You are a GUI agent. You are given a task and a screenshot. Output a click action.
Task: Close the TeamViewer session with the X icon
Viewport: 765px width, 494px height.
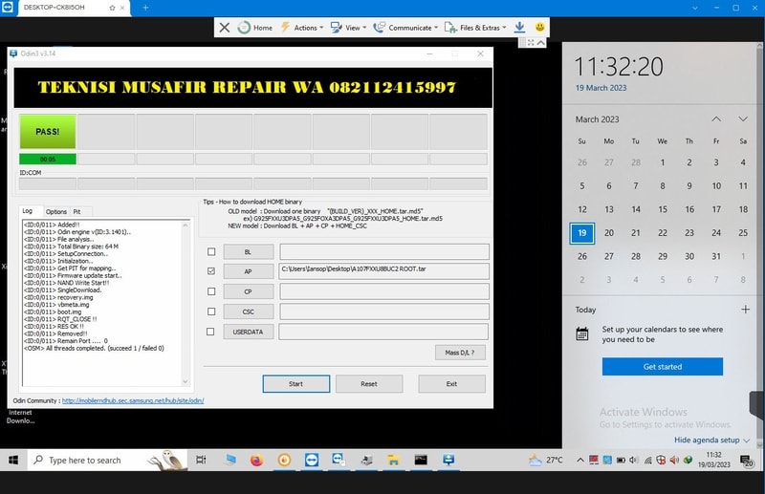click(x=225, y=28)
